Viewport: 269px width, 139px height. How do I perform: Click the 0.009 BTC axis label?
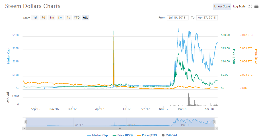tap(246, 48)
